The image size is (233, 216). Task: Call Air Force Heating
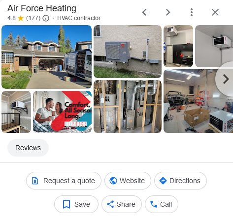coord(162,204)
